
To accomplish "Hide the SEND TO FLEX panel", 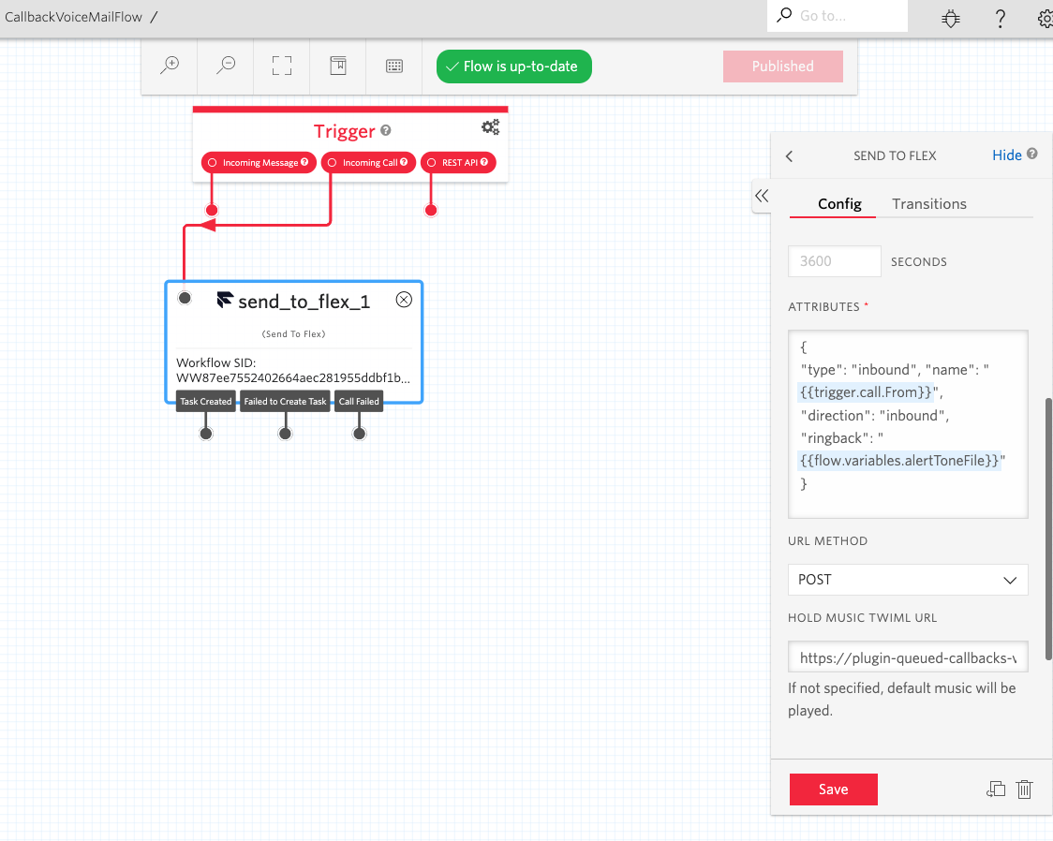I will tap(1006, 155).
